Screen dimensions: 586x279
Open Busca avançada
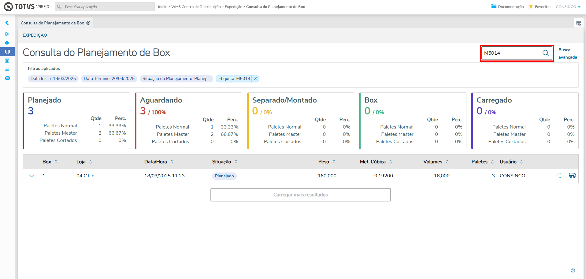tap(568, 53)
